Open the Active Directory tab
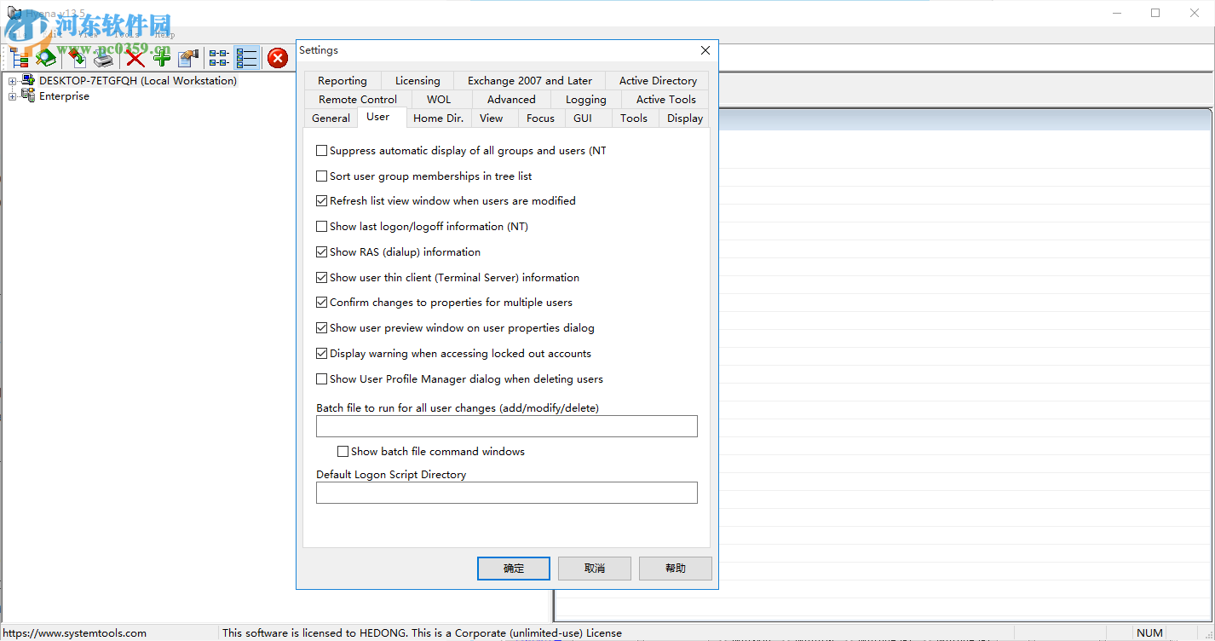Screen dimensions: 1215x641 pos(658,81)
